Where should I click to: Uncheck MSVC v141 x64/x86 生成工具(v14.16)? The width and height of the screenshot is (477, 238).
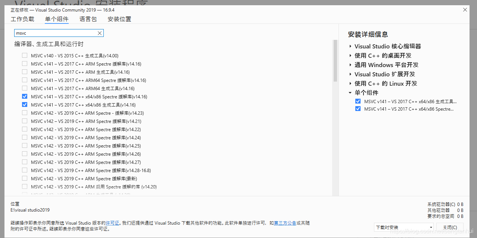click(25, 105)
